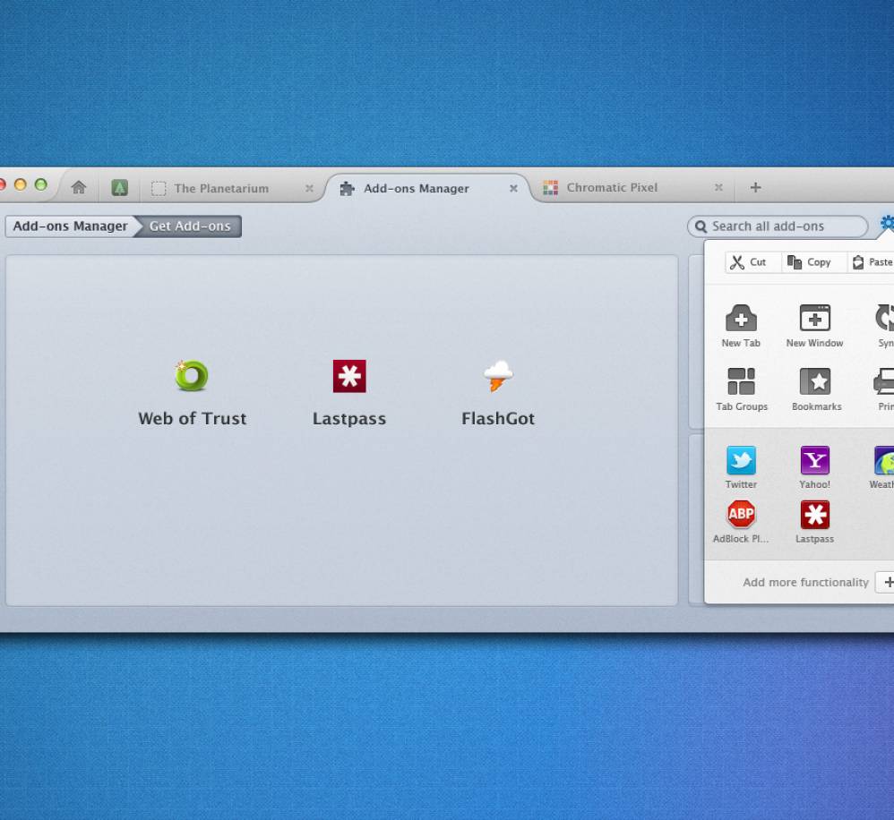Image resolution: width=894 pixels, height=820 pixels.
Task: Launch the Twitter add-on icon
Action: (741, 461)
